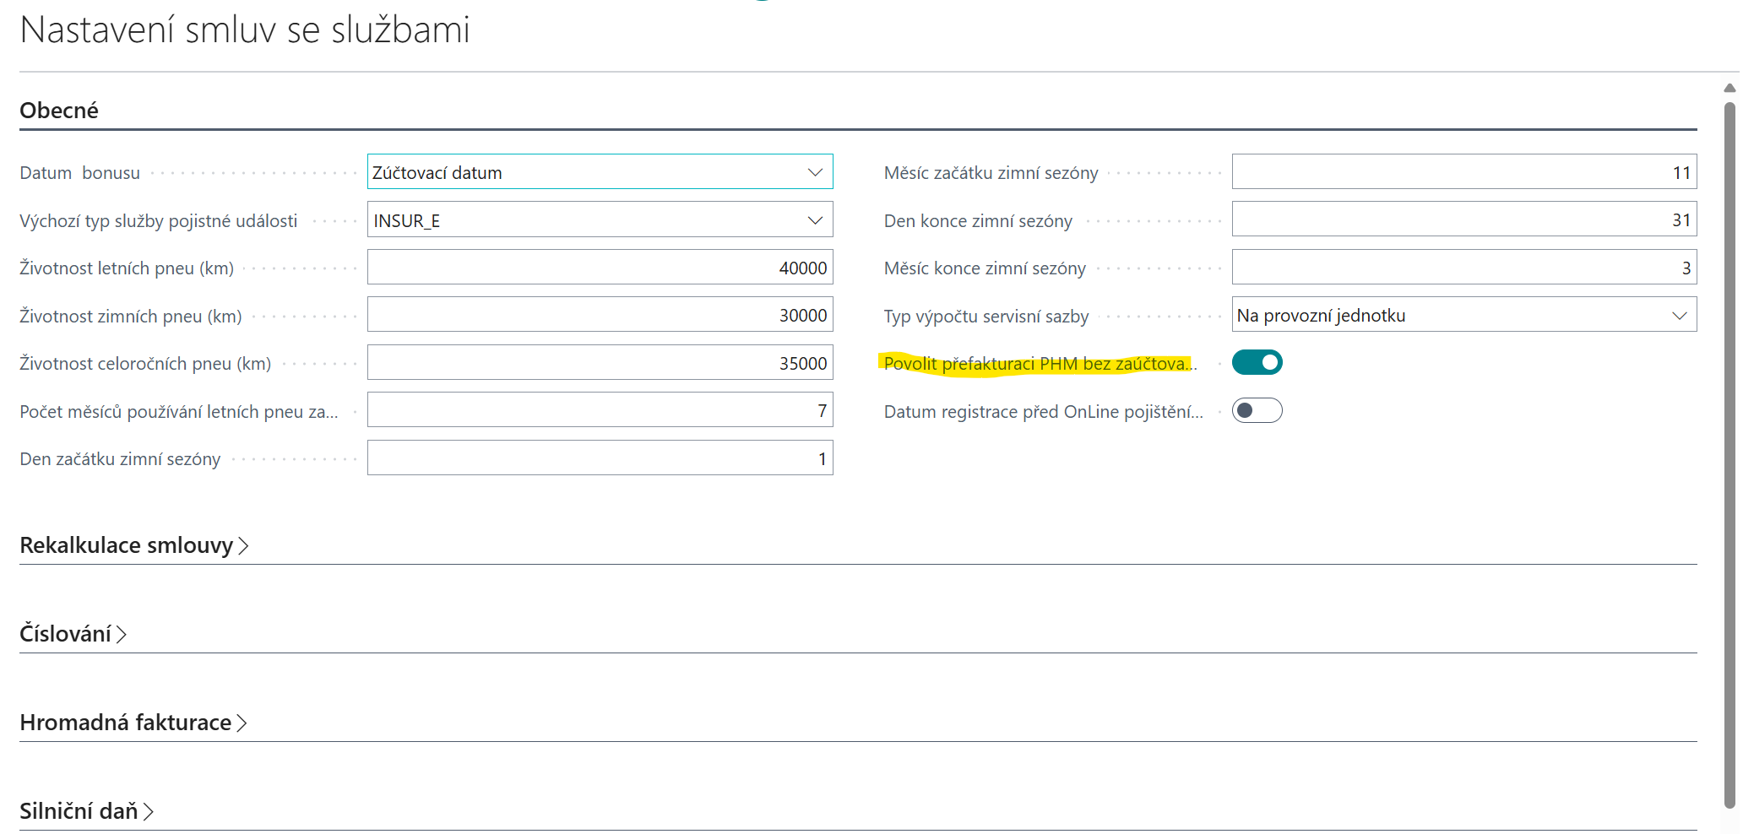Click Den začátku zimní sezóny field
This screenshot has width=1743, height=834.
tap(600, 458)
